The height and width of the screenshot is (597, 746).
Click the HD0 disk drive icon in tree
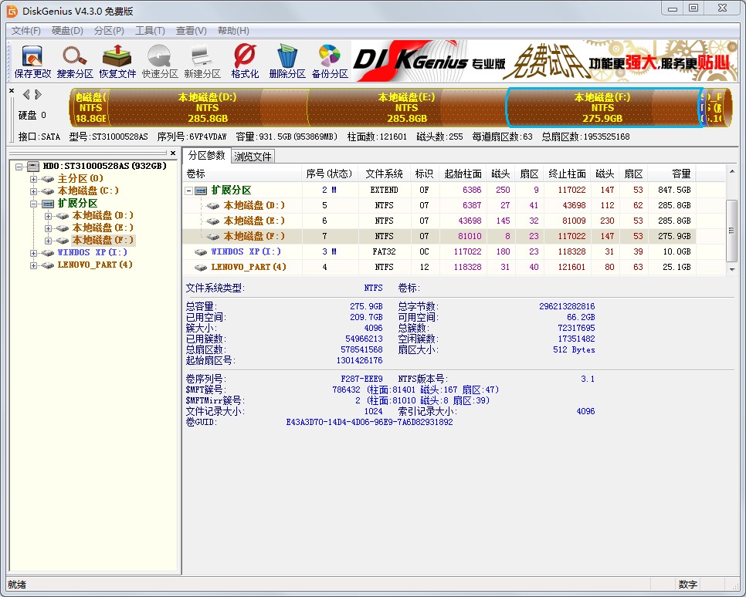[33, 167]
